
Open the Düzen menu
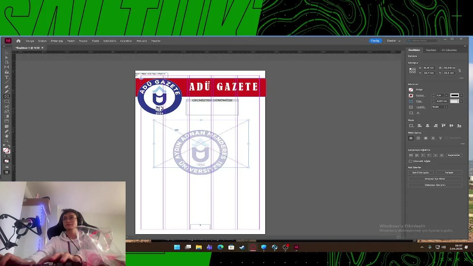(x=42, y=41)
